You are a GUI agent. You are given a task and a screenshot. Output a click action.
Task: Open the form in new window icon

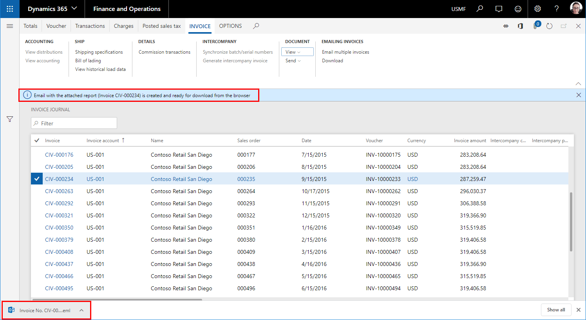(x=564, y=26)
